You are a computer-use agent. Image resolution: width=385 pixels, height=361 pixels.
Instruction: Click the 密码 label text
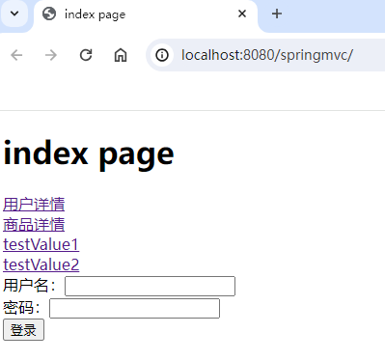click(21, 308)
